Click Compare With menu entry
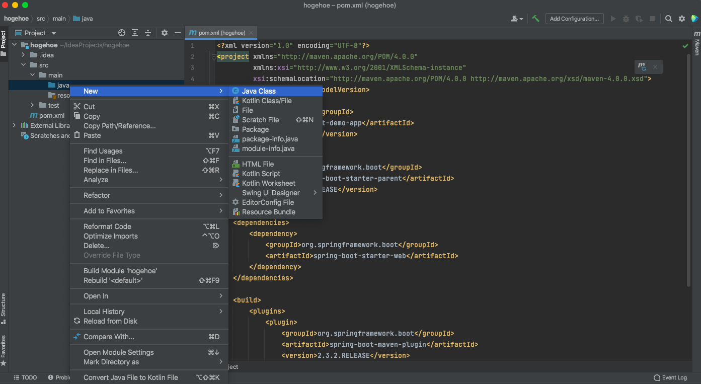The height and width of the screenshot is (384, 701). pos(149,337)
